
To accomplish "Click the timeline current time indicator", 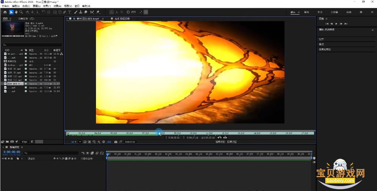I will [x=107, y=154].
